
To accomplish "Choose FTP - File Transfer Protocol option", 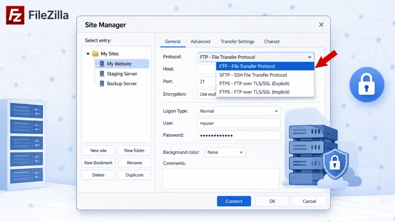I will point(265,66).
